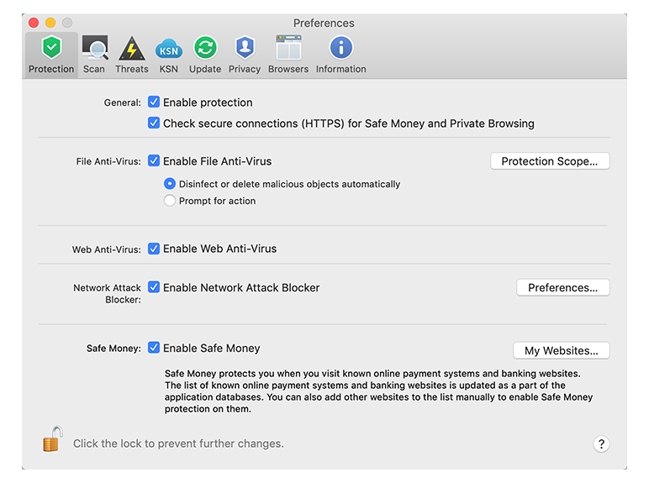Uncheck Enable Web Anti-Virus
The height and width of the screenshot is (483, 649).
coord(154,249)
